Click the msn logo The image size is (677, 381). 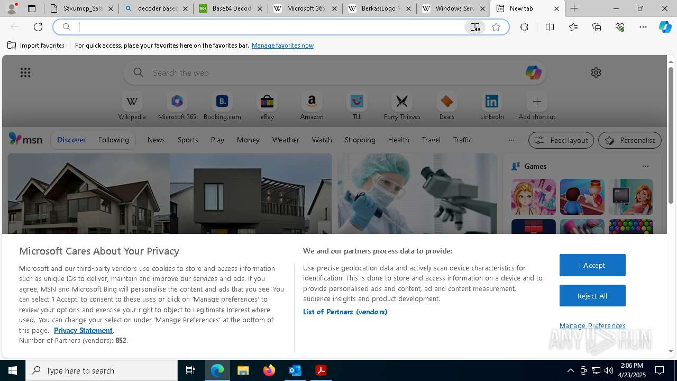pos(25,139)
